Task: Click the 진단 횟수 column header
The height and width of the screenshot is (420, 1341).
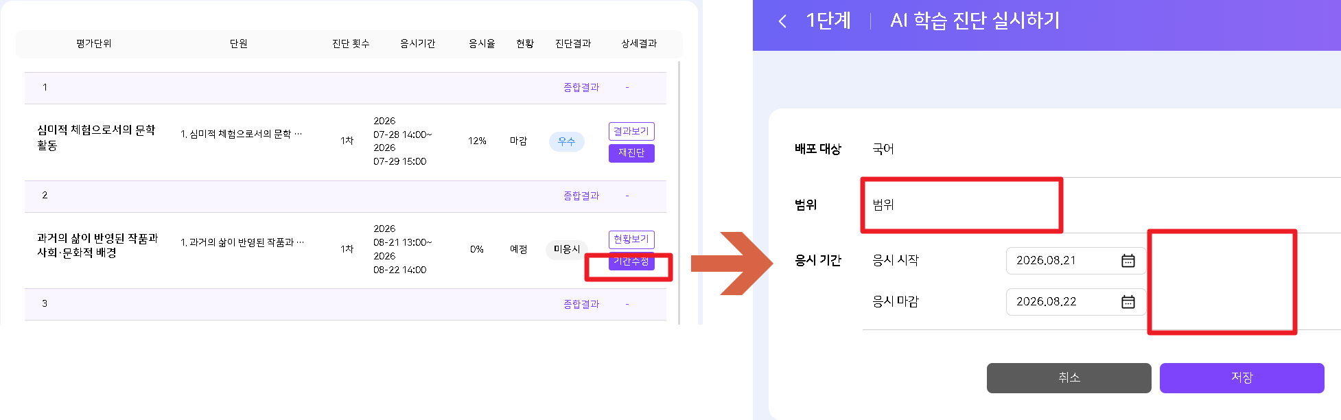Action: point(351,43)
